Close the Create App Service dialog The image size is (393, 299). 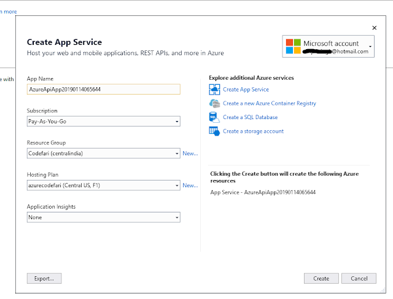pos(375,28)
